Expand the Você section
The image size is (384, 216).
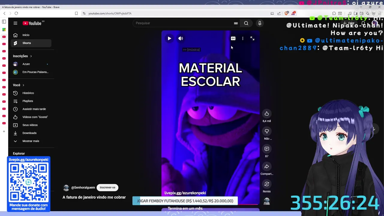point(19,85)
